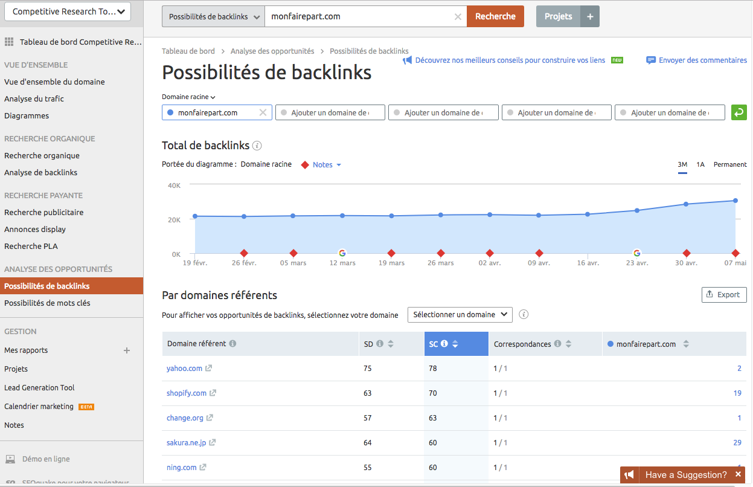This screenshot has width=753, height=487.
Task: Open Recherche organique sidebar item
Action: (42, 156)
